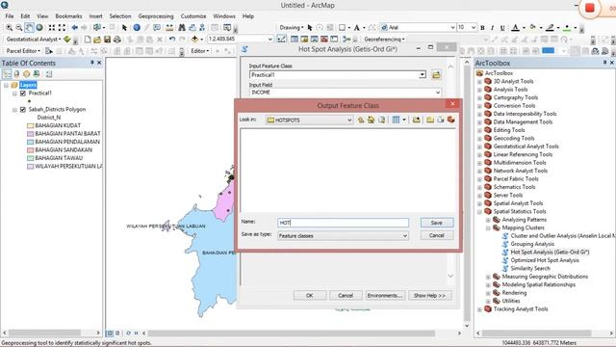Open the File menu

[x=10, y=16]
